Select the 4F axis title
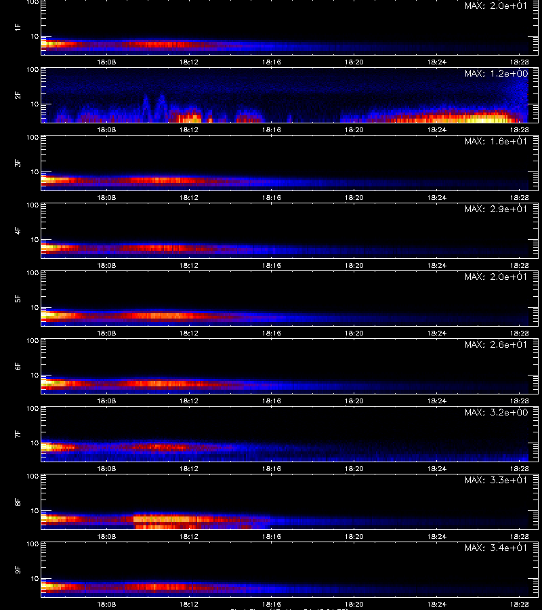 tap(18, 230)
